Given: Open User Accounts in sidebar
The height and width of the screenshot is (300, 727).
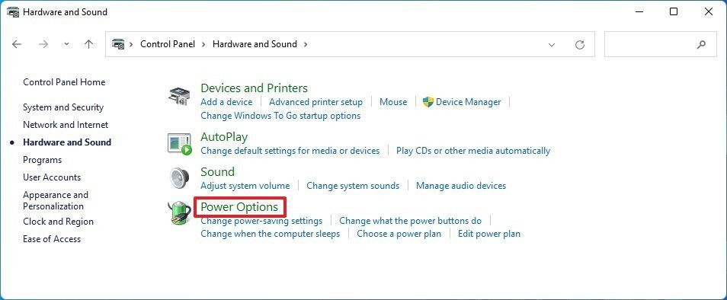Looking at the screenshot, I should pyautogui.click(x=52, y=177).
